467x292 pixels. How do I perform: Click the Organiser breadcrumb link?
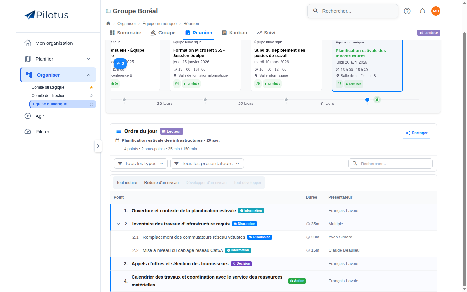coord(126,24)
